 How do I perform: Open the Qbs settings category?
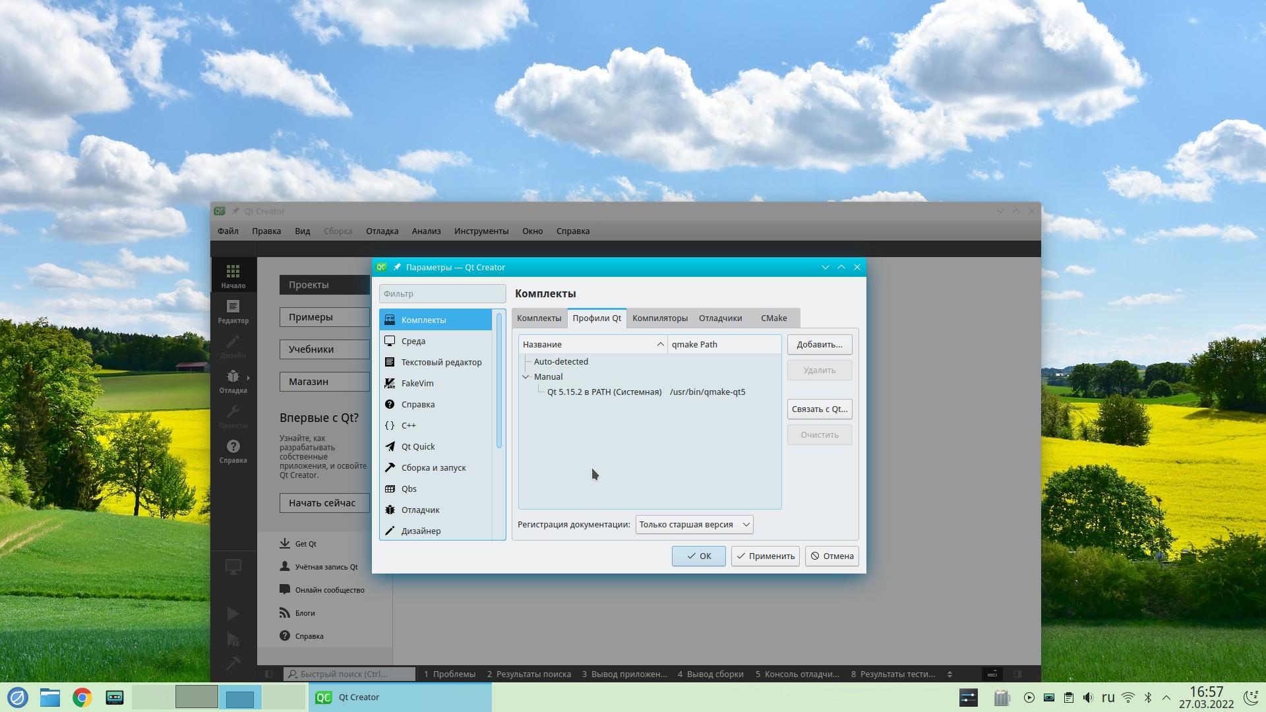(409, 489)
